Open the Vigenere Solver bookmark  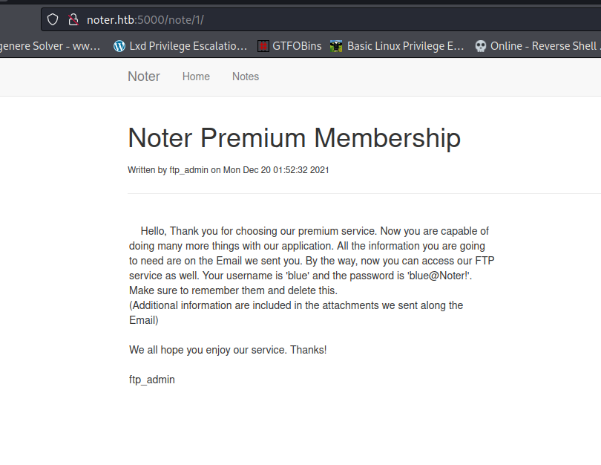click(x=50, y=46)
